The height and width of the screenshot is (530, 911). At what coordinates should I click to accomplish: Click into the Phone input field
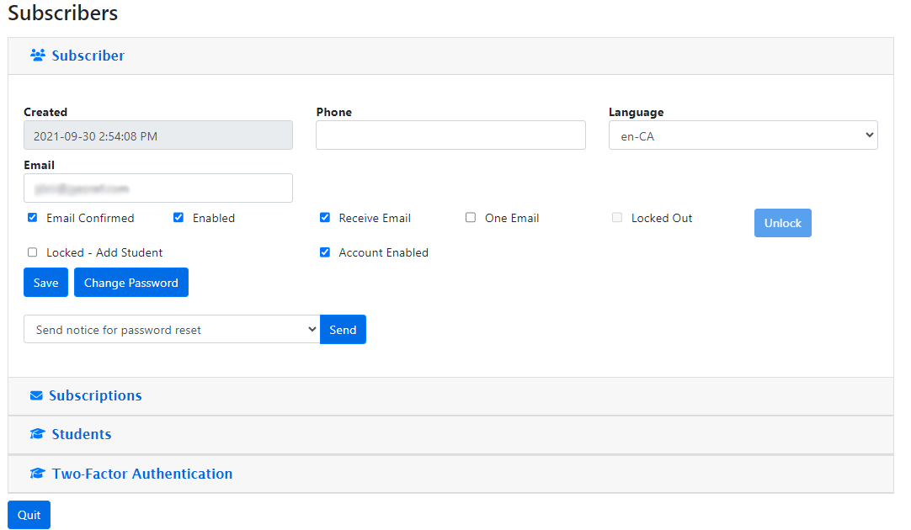450,135
